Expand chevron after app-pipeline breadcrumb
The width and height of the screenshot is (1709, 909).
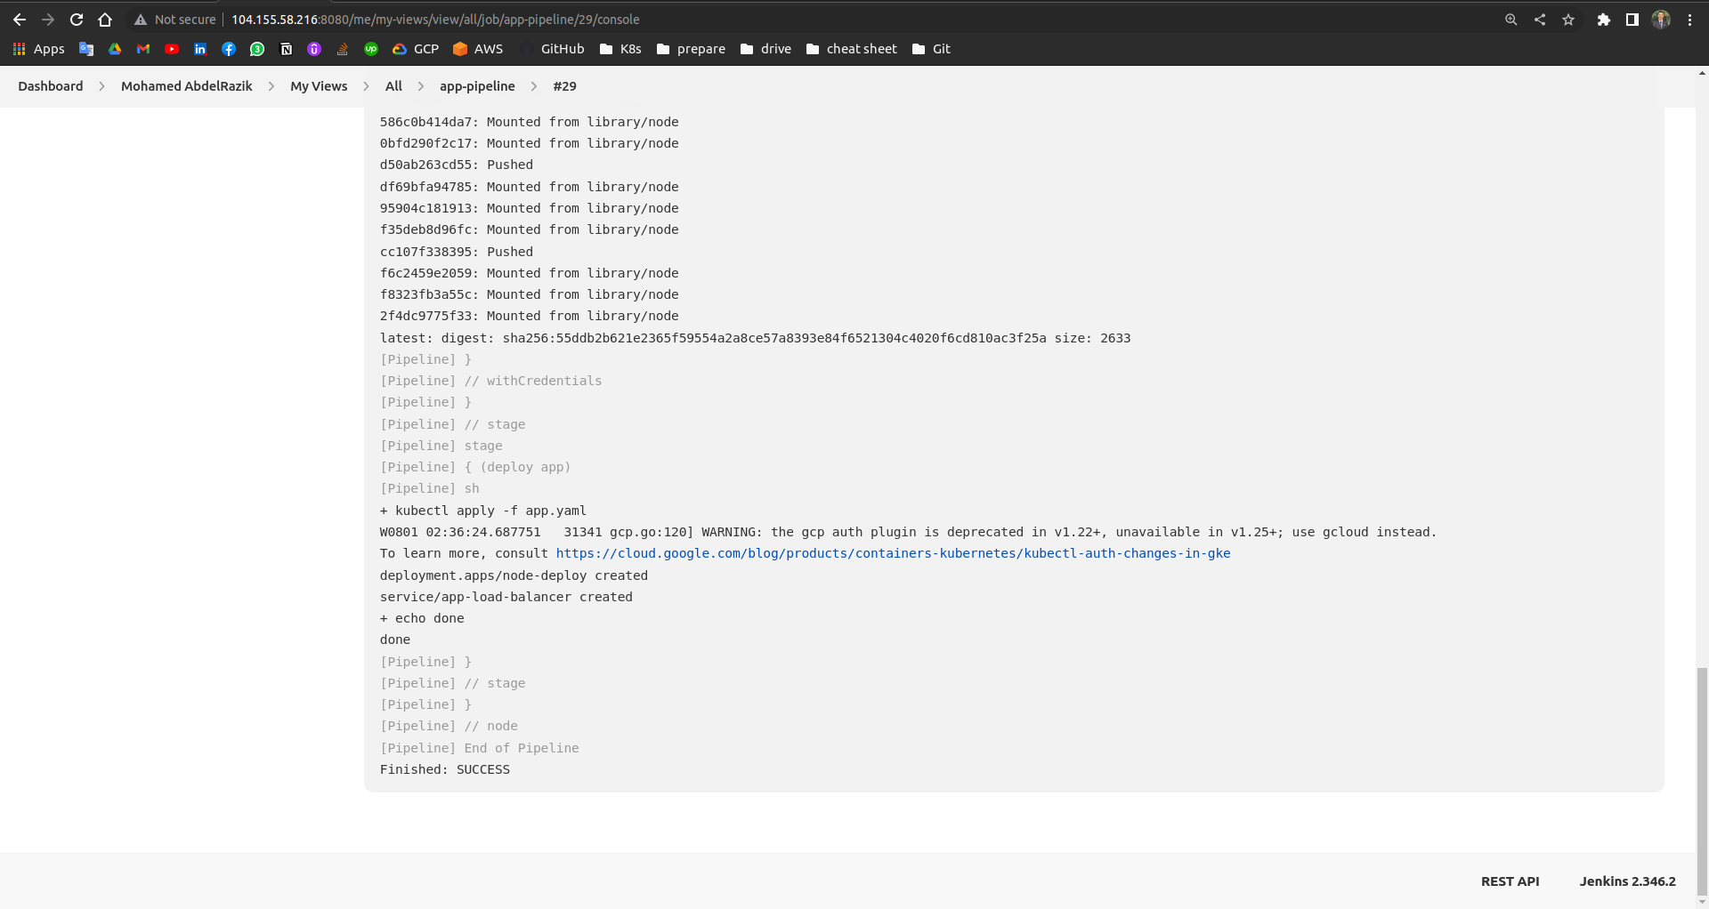click(x=533, y=86)
